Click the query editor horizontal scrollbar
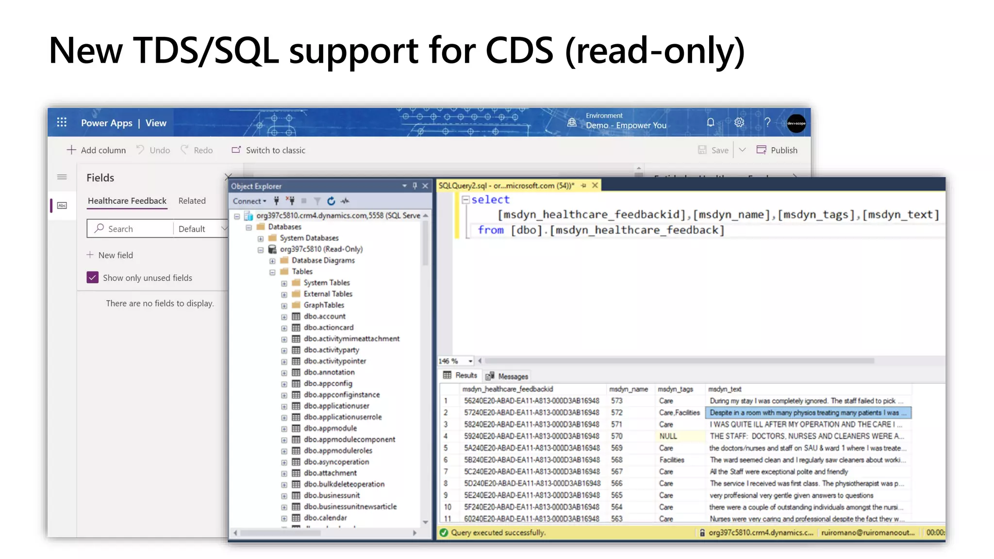 679,361
